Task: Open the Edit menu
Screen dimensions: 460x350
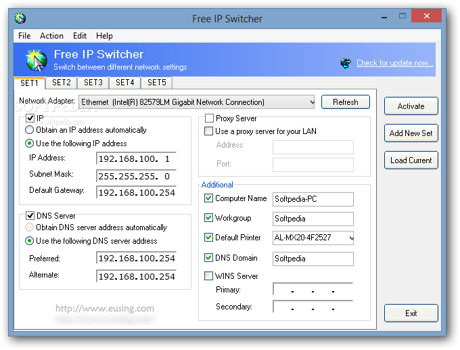Action: point(80,36)
